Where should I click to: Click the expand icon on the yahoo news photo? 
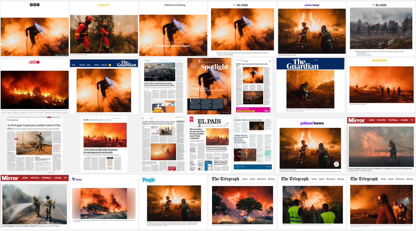pos(336,164)
